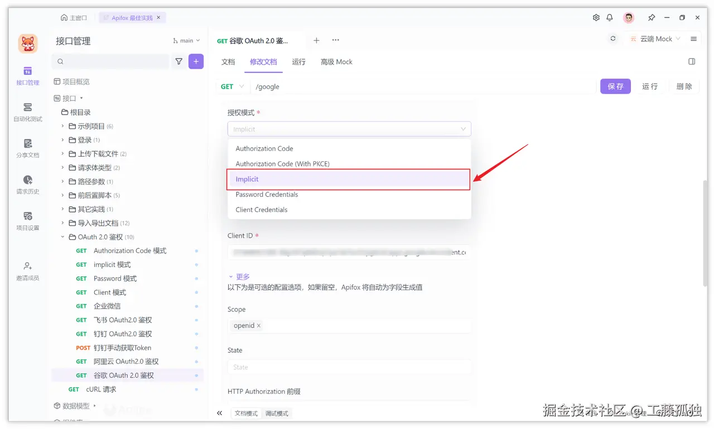Open 请求历史 from the sidebar

click(27, 185)
